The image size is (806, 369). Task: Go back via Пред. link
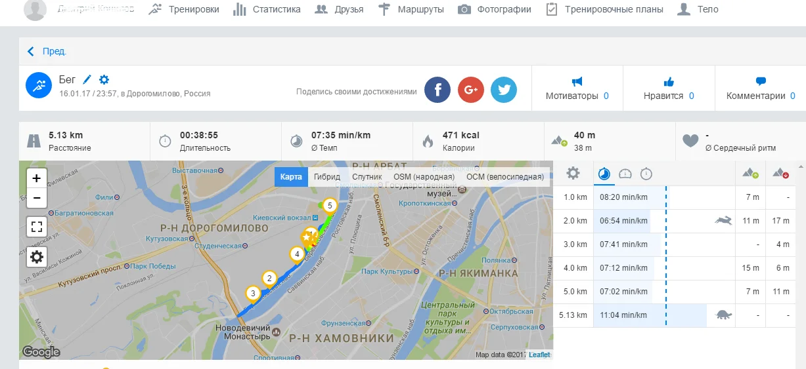47,51
